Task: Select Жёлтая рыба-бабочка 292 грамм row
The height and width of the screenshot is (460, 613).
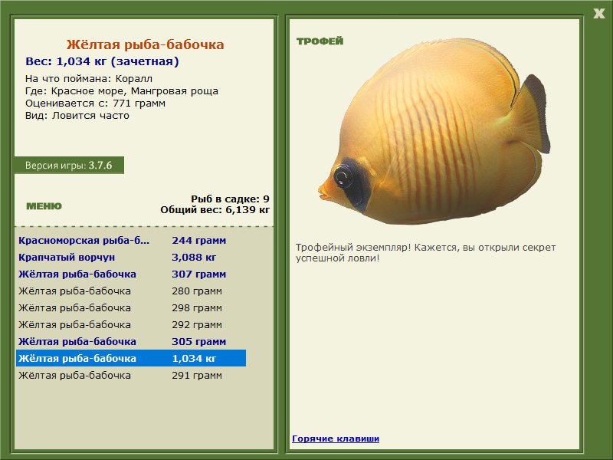Action: pyautogui.click(x=131, y=324)
